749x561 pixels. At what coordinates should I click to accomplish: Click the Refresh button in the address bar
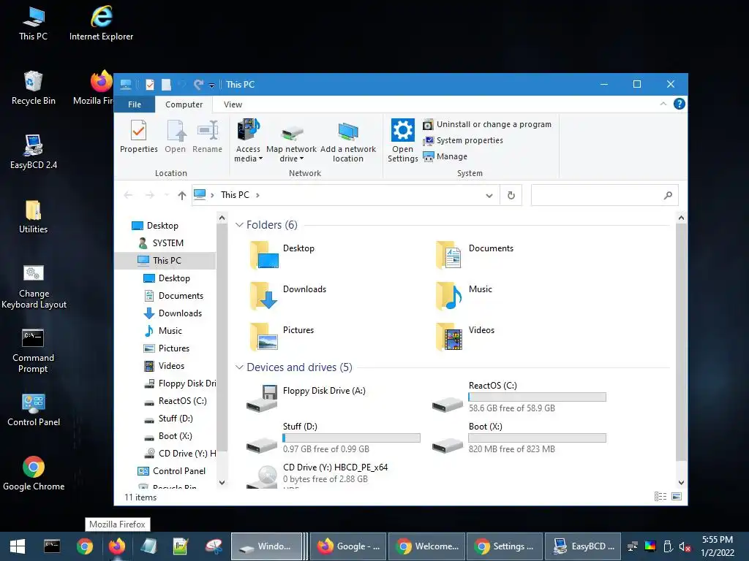pyautogui.click(x=511, y=195)
